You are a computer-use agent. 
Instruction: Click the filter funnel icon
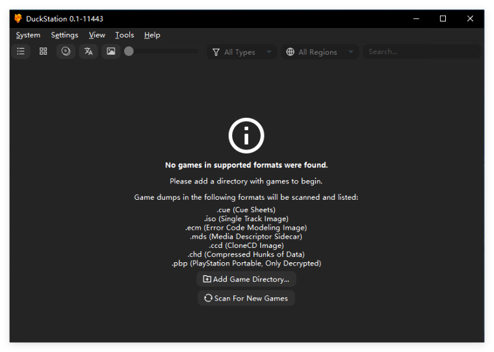tap(216, 52)
